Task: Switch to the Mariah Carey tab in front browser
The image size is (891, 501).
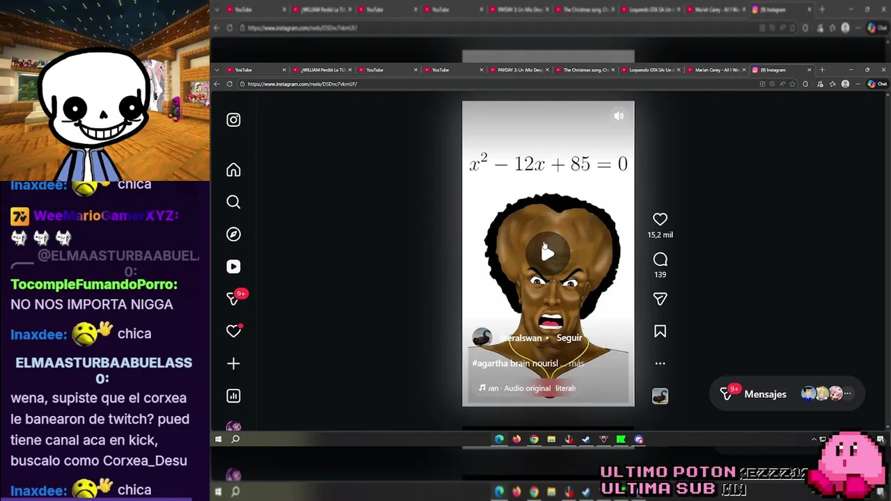Action: [716, 70]
